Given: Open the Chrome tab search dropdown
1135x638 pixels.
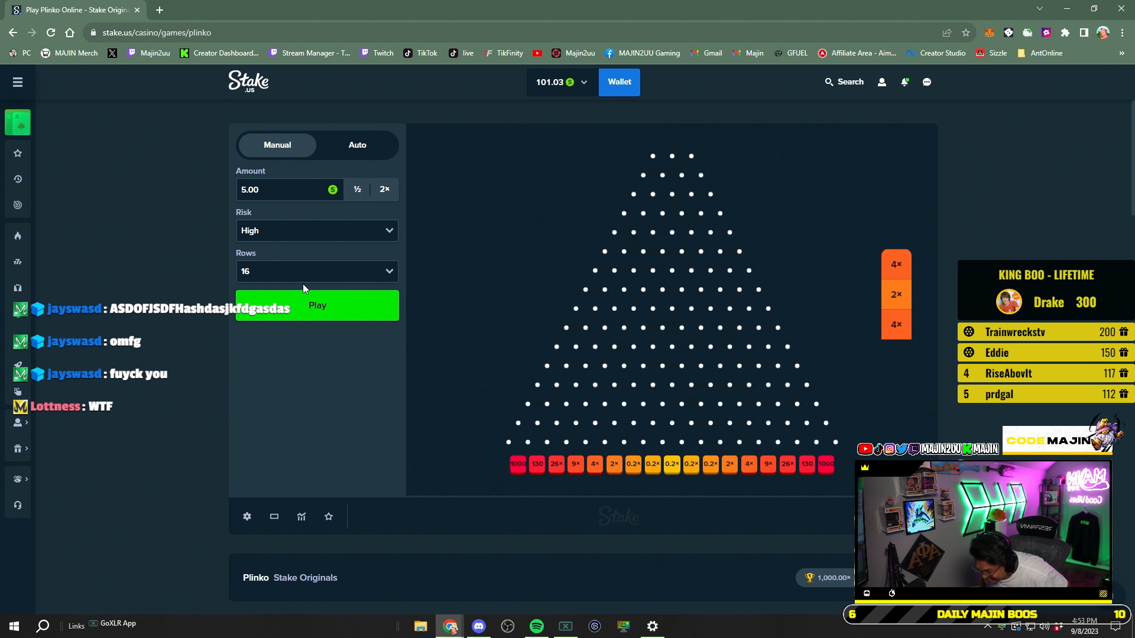Looking at the screenshot, I should (1040, 9).
